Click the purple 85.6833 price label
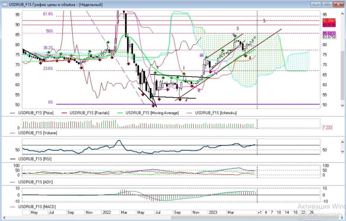 329,33
